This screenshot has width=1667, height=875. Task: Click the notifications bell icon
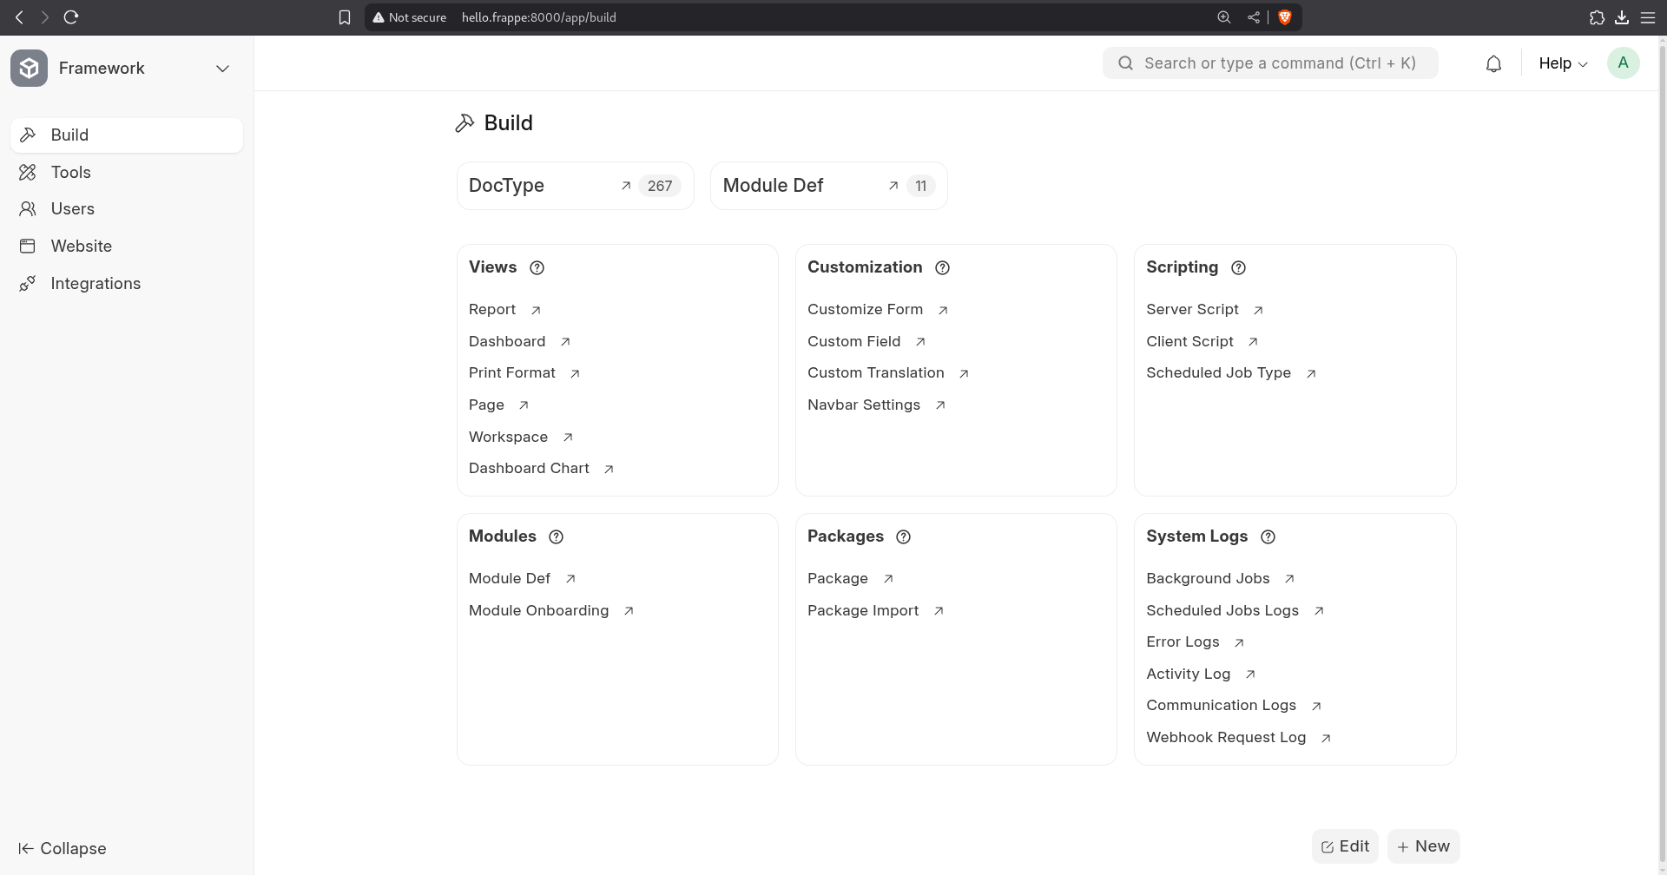click(x=1493, y=63)
